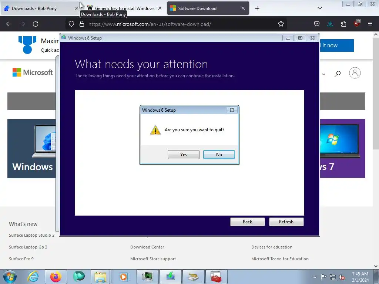The width and height of the screenshot is (379, 284).
Task: Open the Microsoft site search magnifier
Action: pyautogui.click(x=338, y=74)
